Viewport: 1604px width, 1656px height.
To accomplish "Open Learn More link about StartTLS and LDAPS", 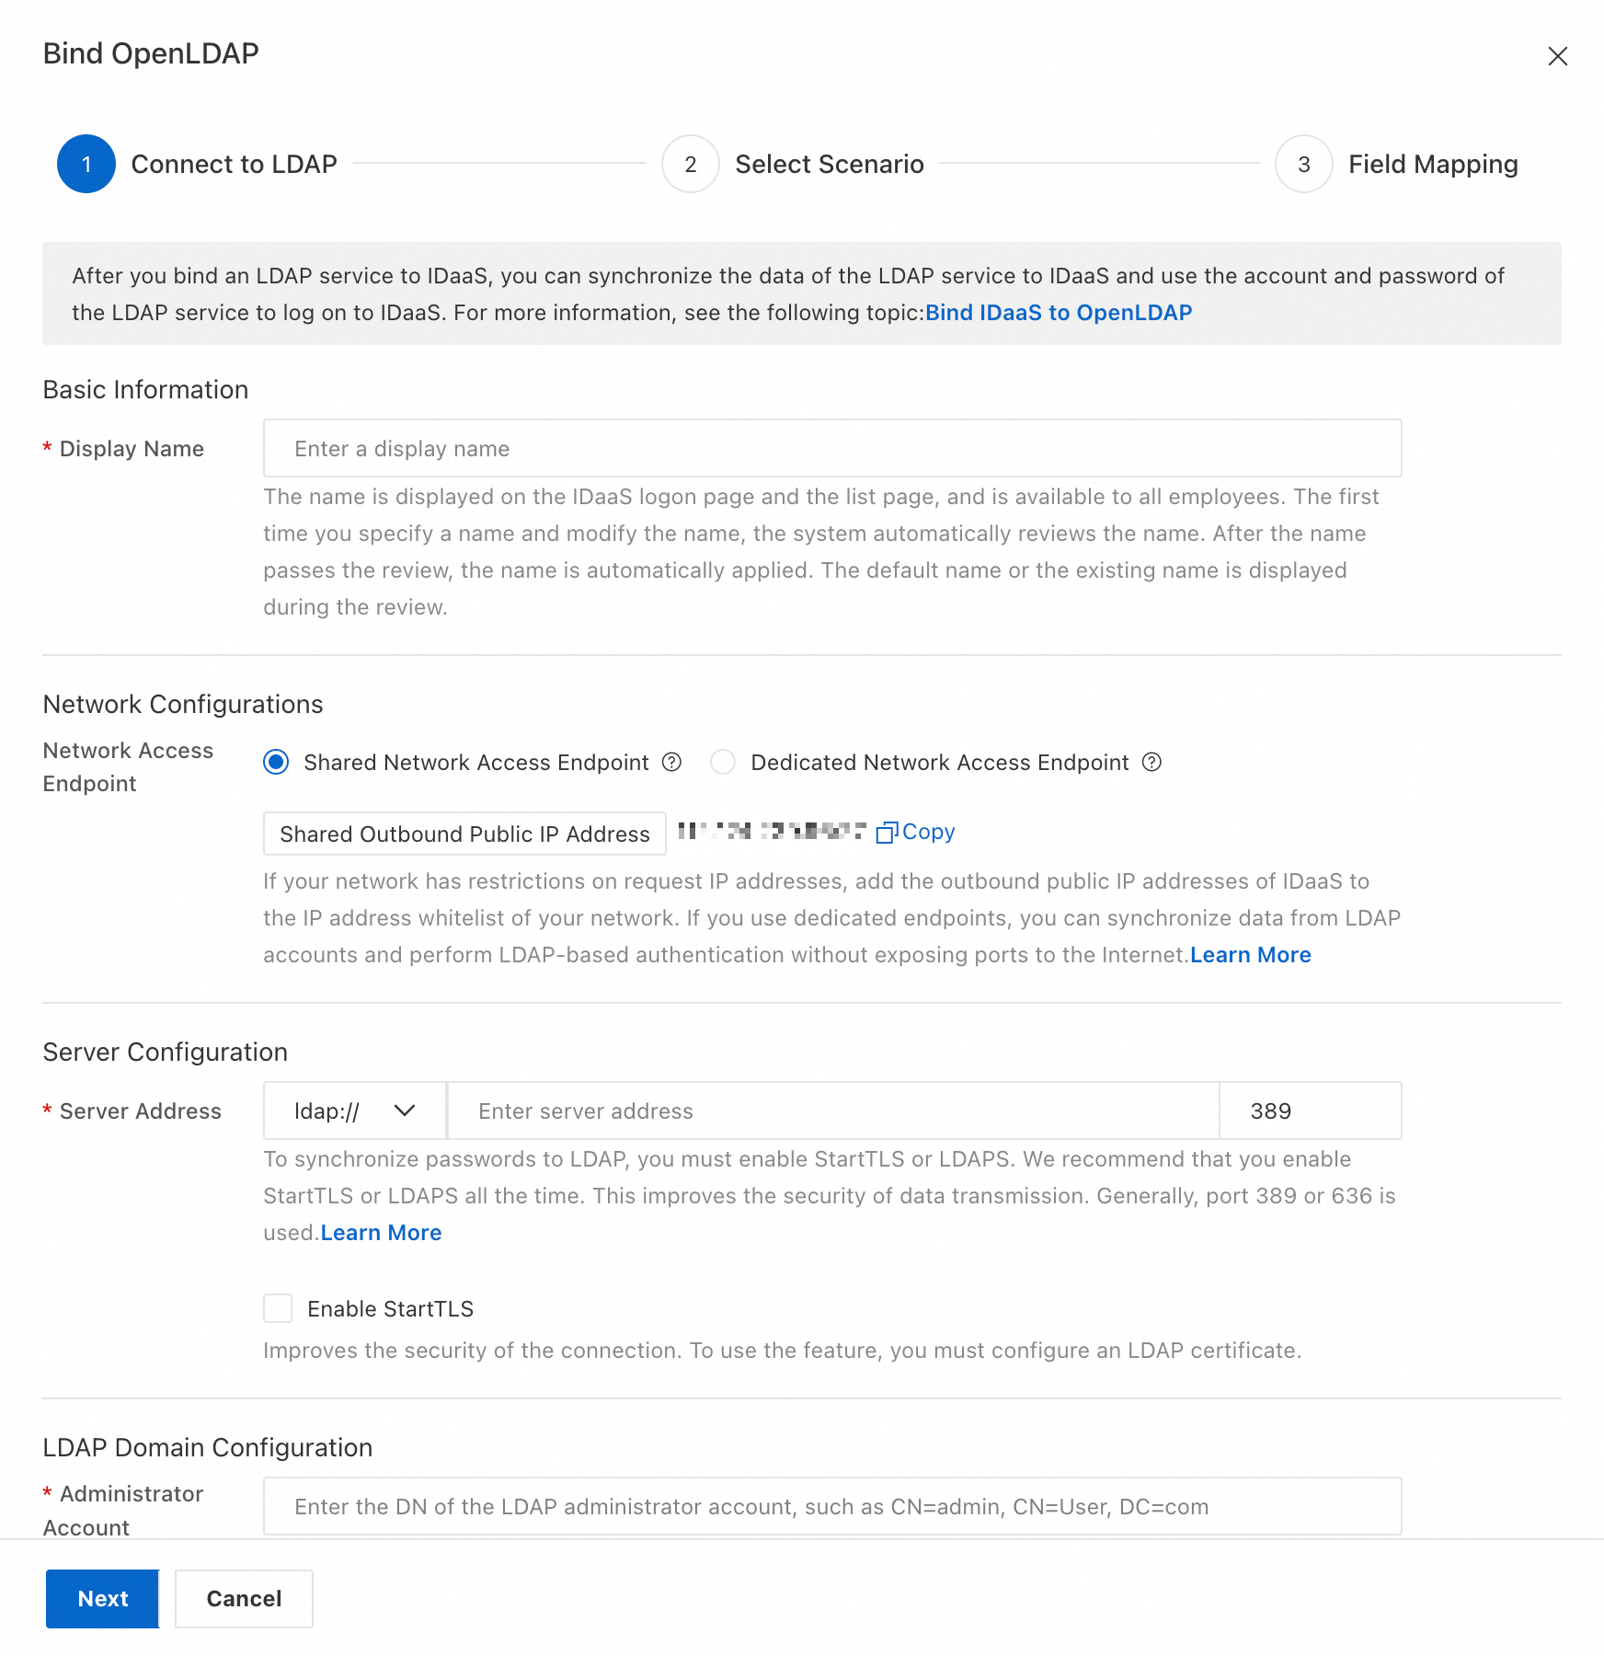I will coord(381,1233).
